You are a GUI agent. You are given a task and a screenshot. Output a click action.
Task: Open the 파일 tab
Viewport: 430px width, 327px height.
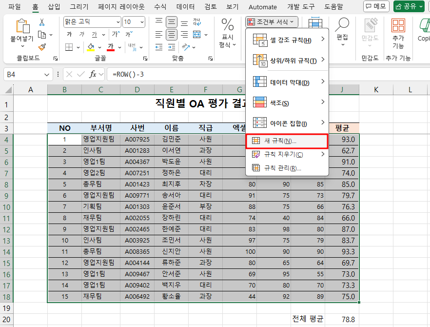[15, 7]
